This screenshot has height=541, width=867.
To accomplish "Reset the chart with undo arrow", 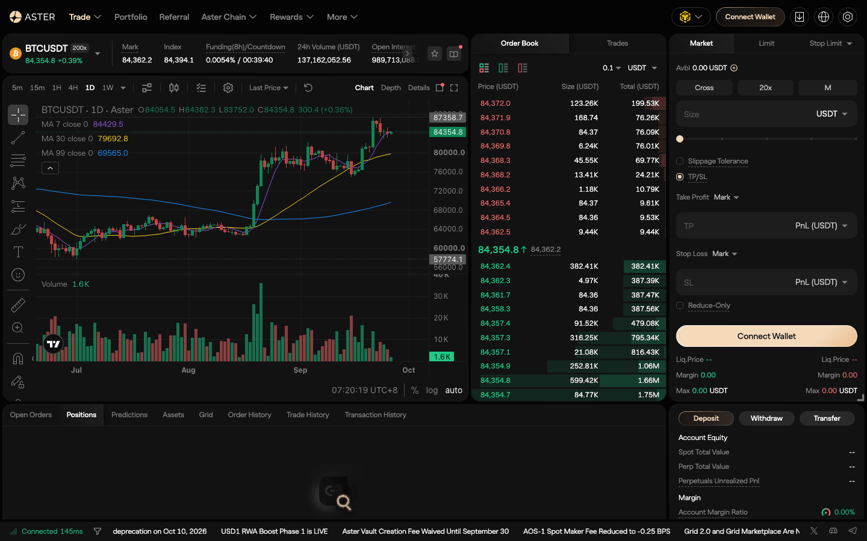I will 308,88.
